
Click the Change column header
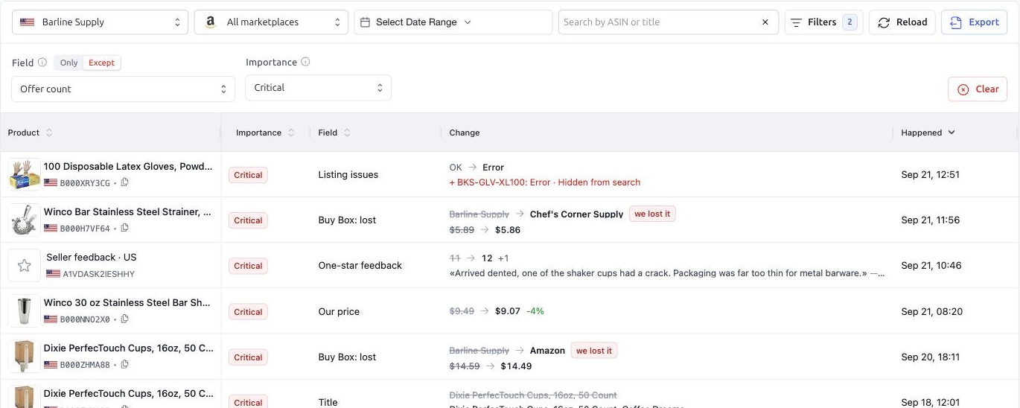point(465,133)
